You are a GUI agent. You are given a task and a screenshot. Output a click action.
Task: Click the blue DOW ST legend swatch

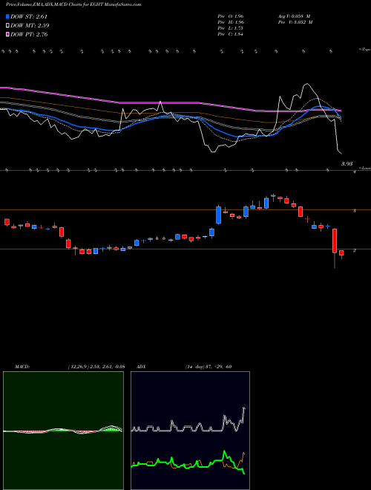tap(8, 16)
